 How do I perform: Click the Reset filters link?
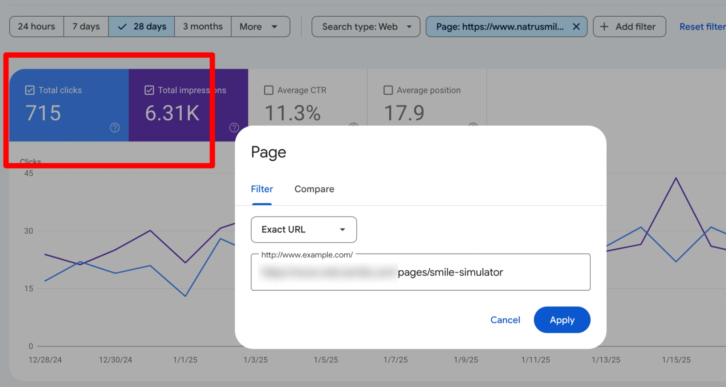pyautogui.click(x=702, y=26)
